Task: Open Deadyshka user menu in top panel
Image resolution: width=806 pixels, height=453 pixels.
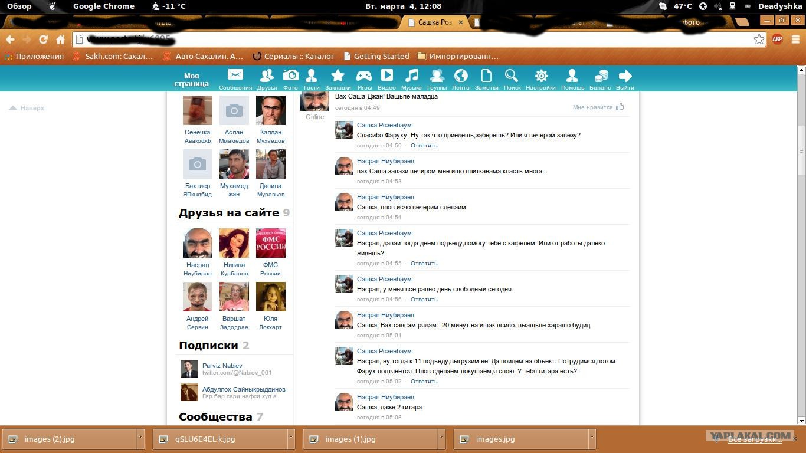Action: point(780,6)
